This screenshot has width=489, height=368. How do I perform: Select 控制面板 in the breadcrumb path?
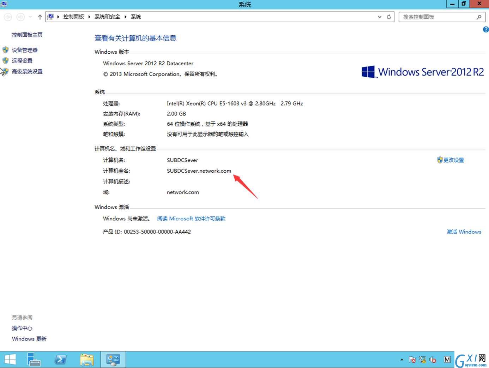coord(73,17)
